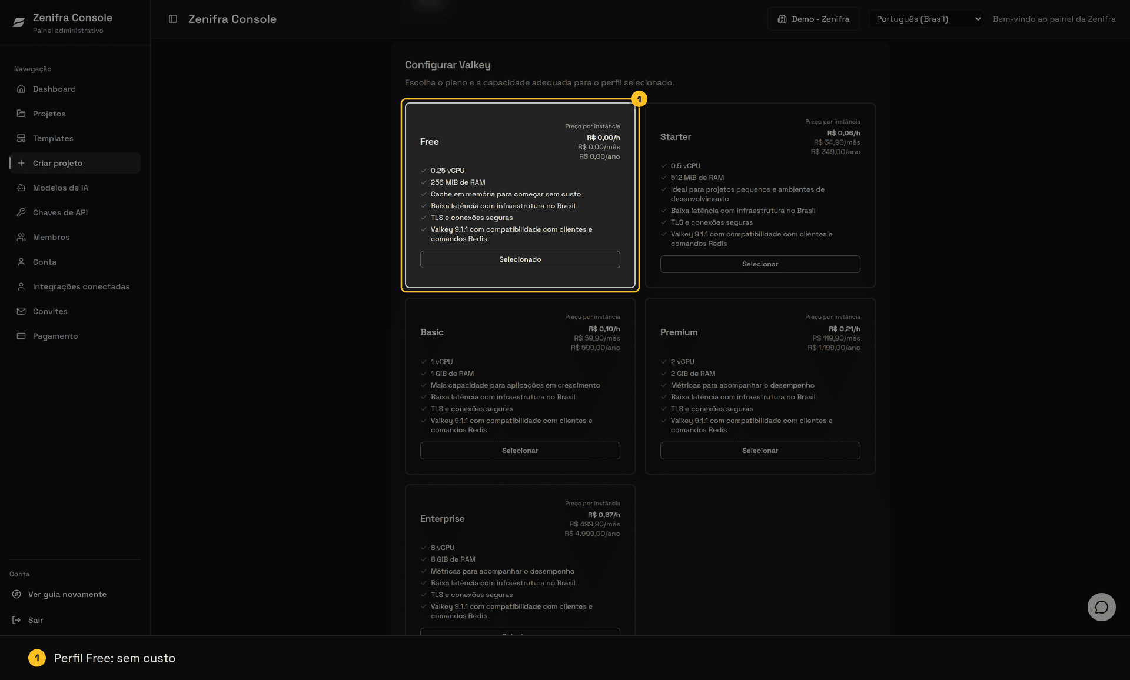The image size is (1130, 680).
Task: Select the Starter plan
Action: point(760,264)
